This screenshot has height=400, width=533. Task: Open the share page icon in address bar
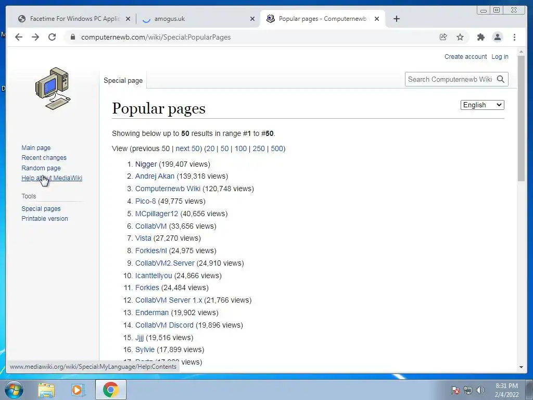point(443,37)
